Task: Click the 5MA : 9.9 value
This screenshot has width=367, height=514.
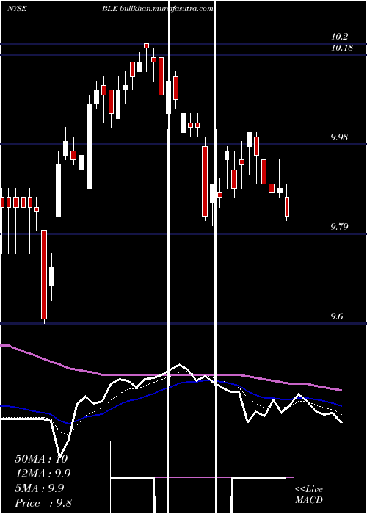Action: click(x=40, y=488)
